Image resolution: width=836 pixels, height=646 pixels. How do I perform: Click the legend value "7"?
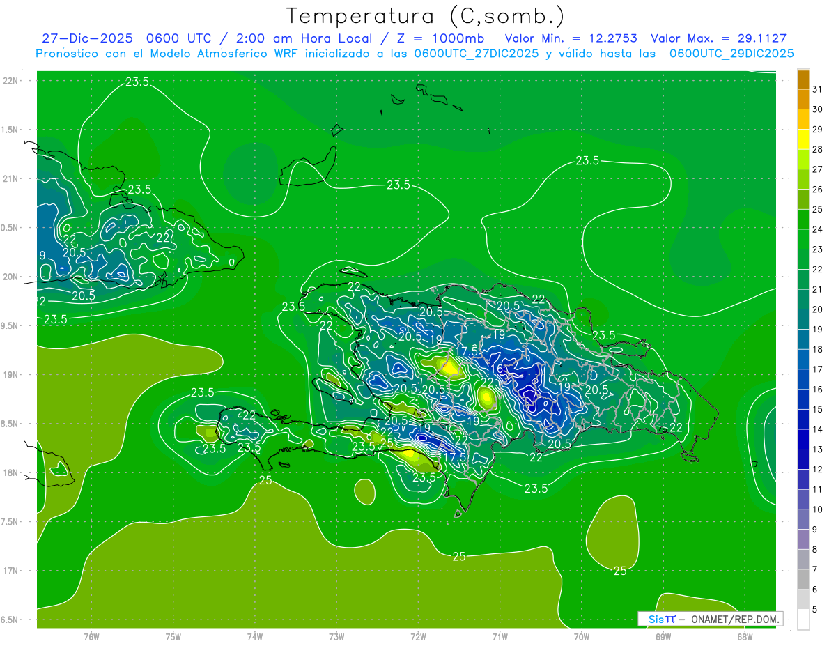(x=816, y=569)
